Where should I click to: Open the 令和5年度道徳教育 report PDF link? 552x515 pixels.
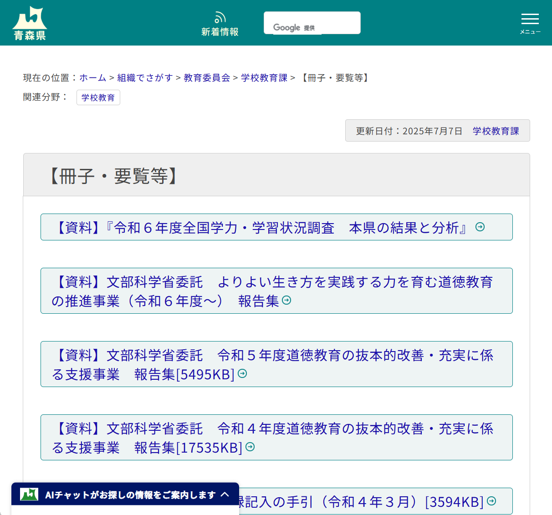(273, 364)
